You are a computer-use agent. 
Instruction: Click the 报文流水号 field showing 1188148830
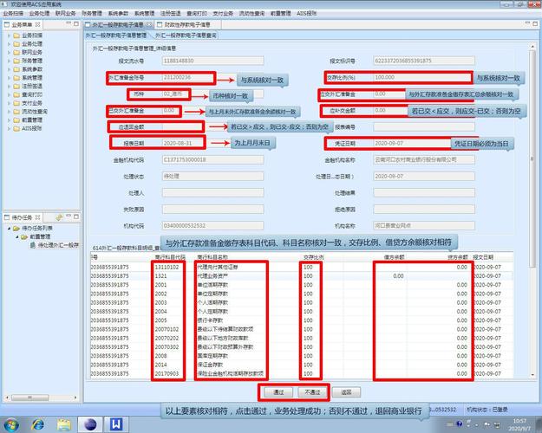point(213,61)
